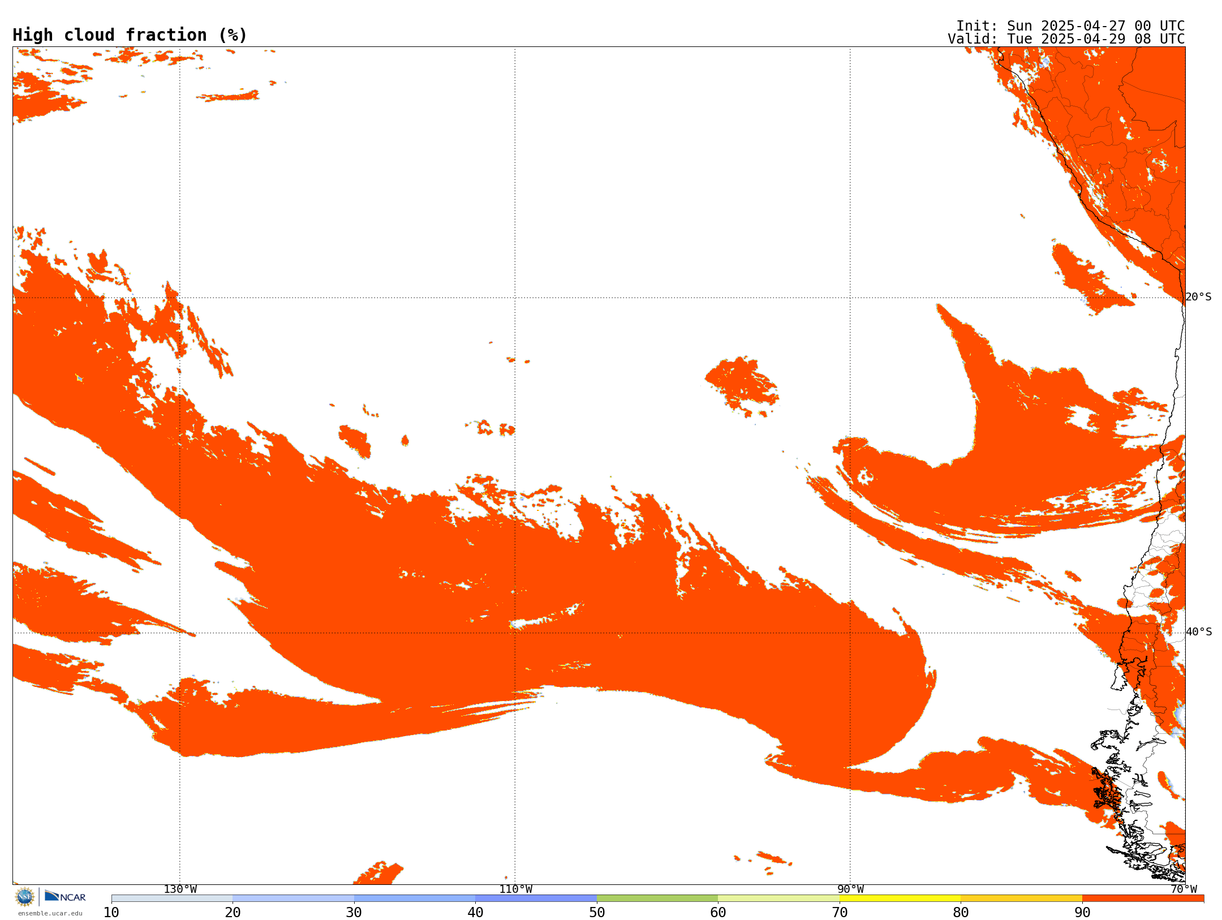Select the 30-40 blue colorbar segment
The image size is (1222, 920).
pos(415,898)
